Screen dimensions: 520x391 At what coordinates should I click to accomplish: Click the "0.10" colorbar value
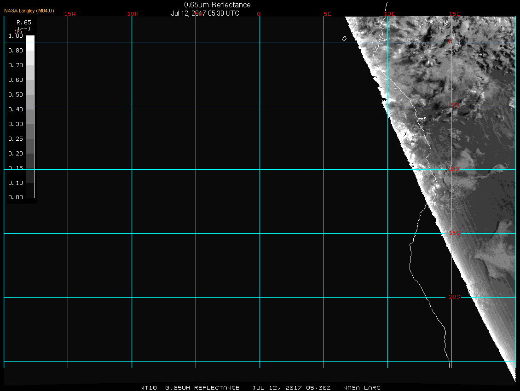(16, 183)
